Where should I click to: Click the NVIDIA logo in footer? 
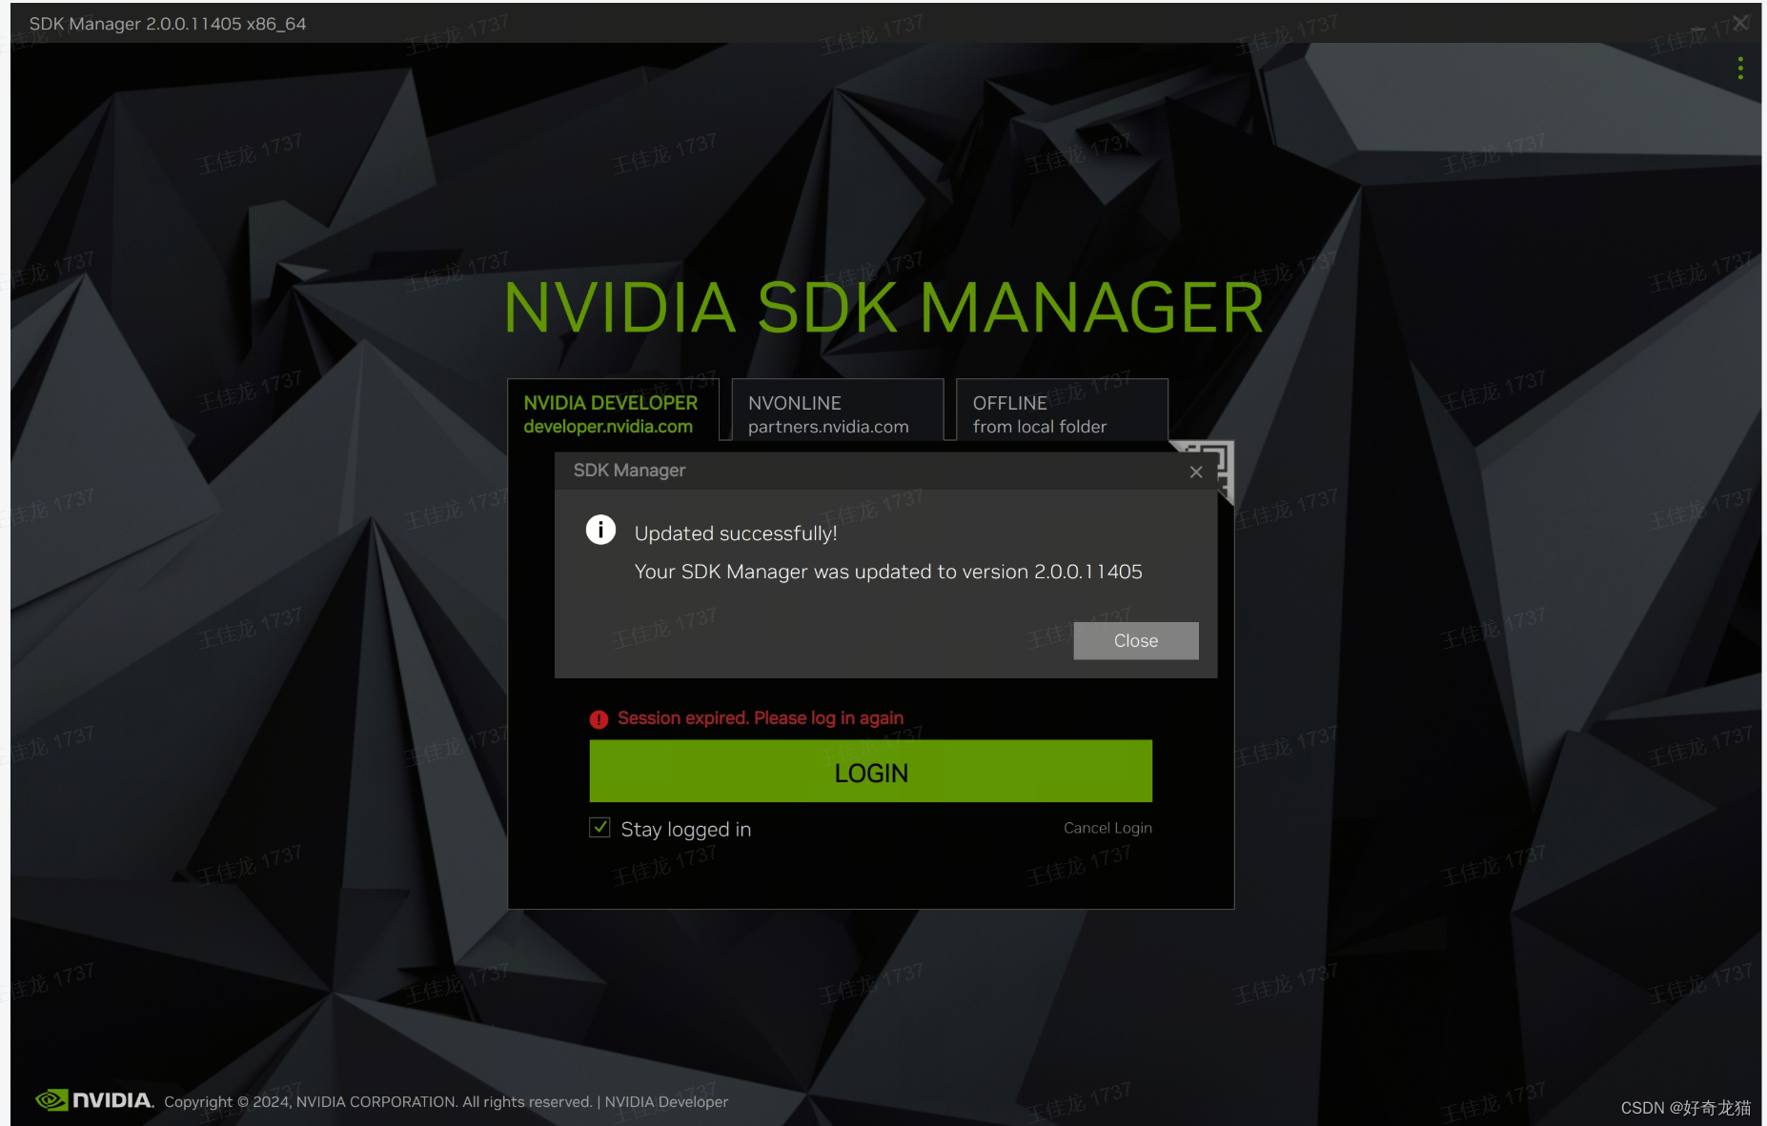(93, 1100)
